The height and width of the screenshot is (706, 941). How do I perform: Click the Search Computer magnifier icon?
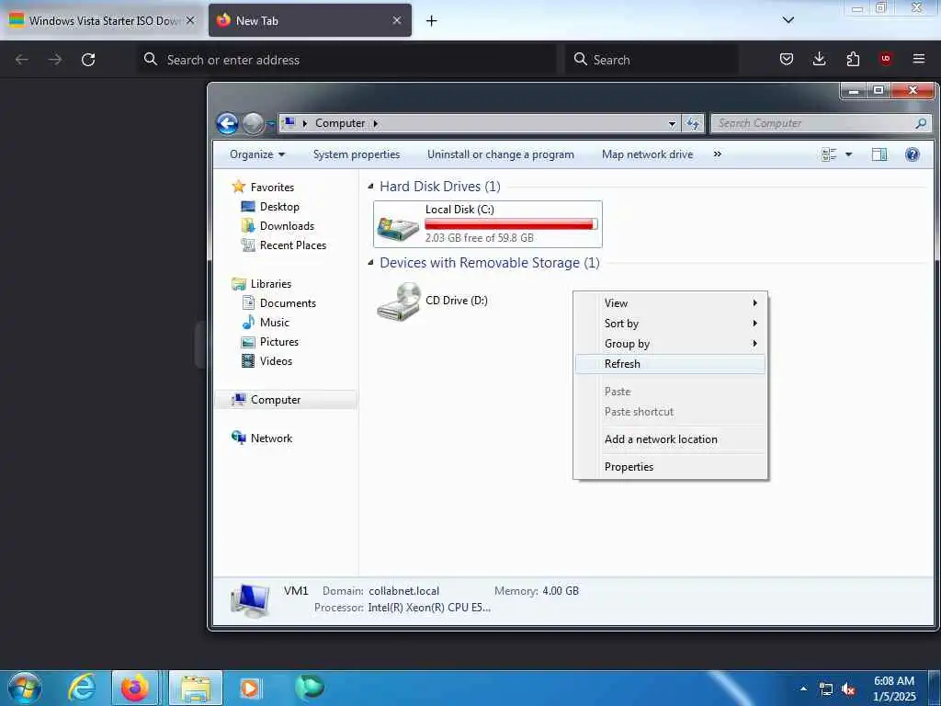(x=921, y=123)
